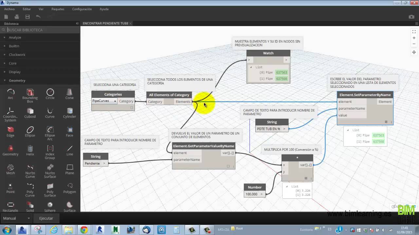Select the Coordinate System node icon
The image size is (419, 235).
tap(10, 111)
